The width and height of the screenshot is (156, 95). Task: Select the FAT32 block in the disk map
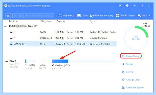[x=30, y=61]
